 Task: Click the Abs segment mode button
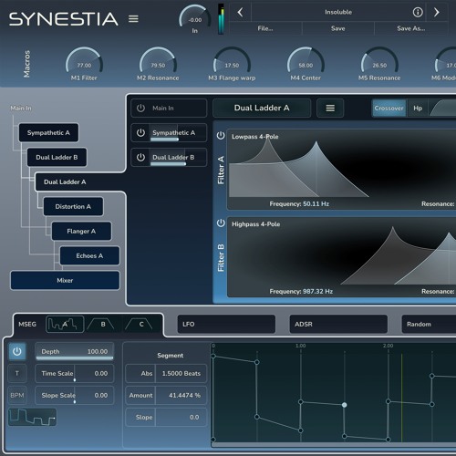140,373
